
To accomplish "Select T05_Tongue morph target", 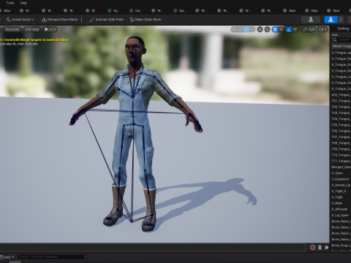I will pyautogui.click(x=341, y=125).
